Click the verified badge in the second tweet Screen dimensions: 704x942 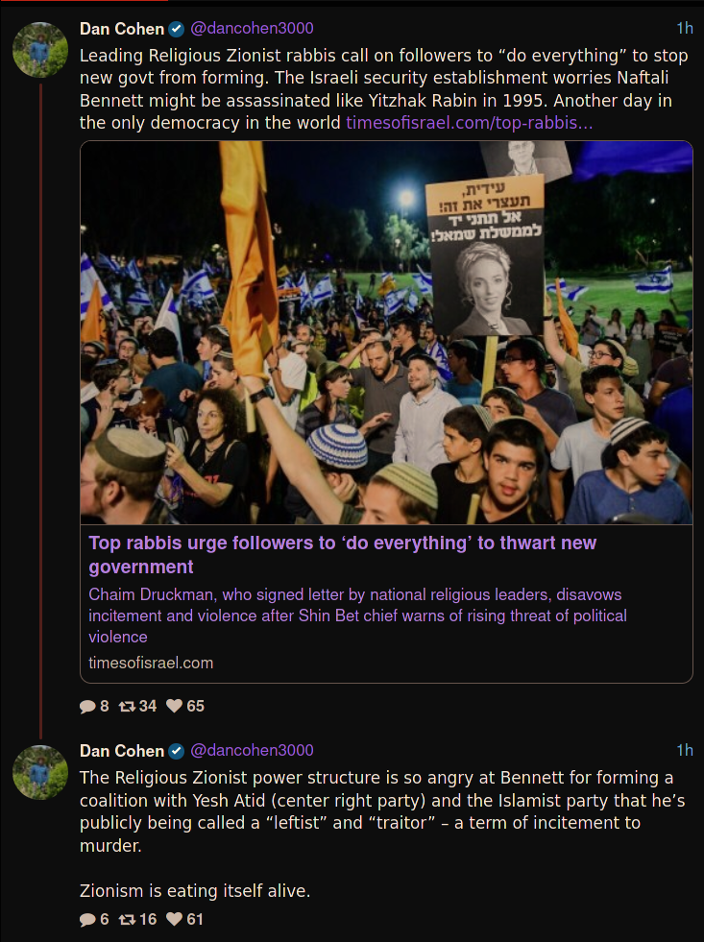tap(177, 751)
